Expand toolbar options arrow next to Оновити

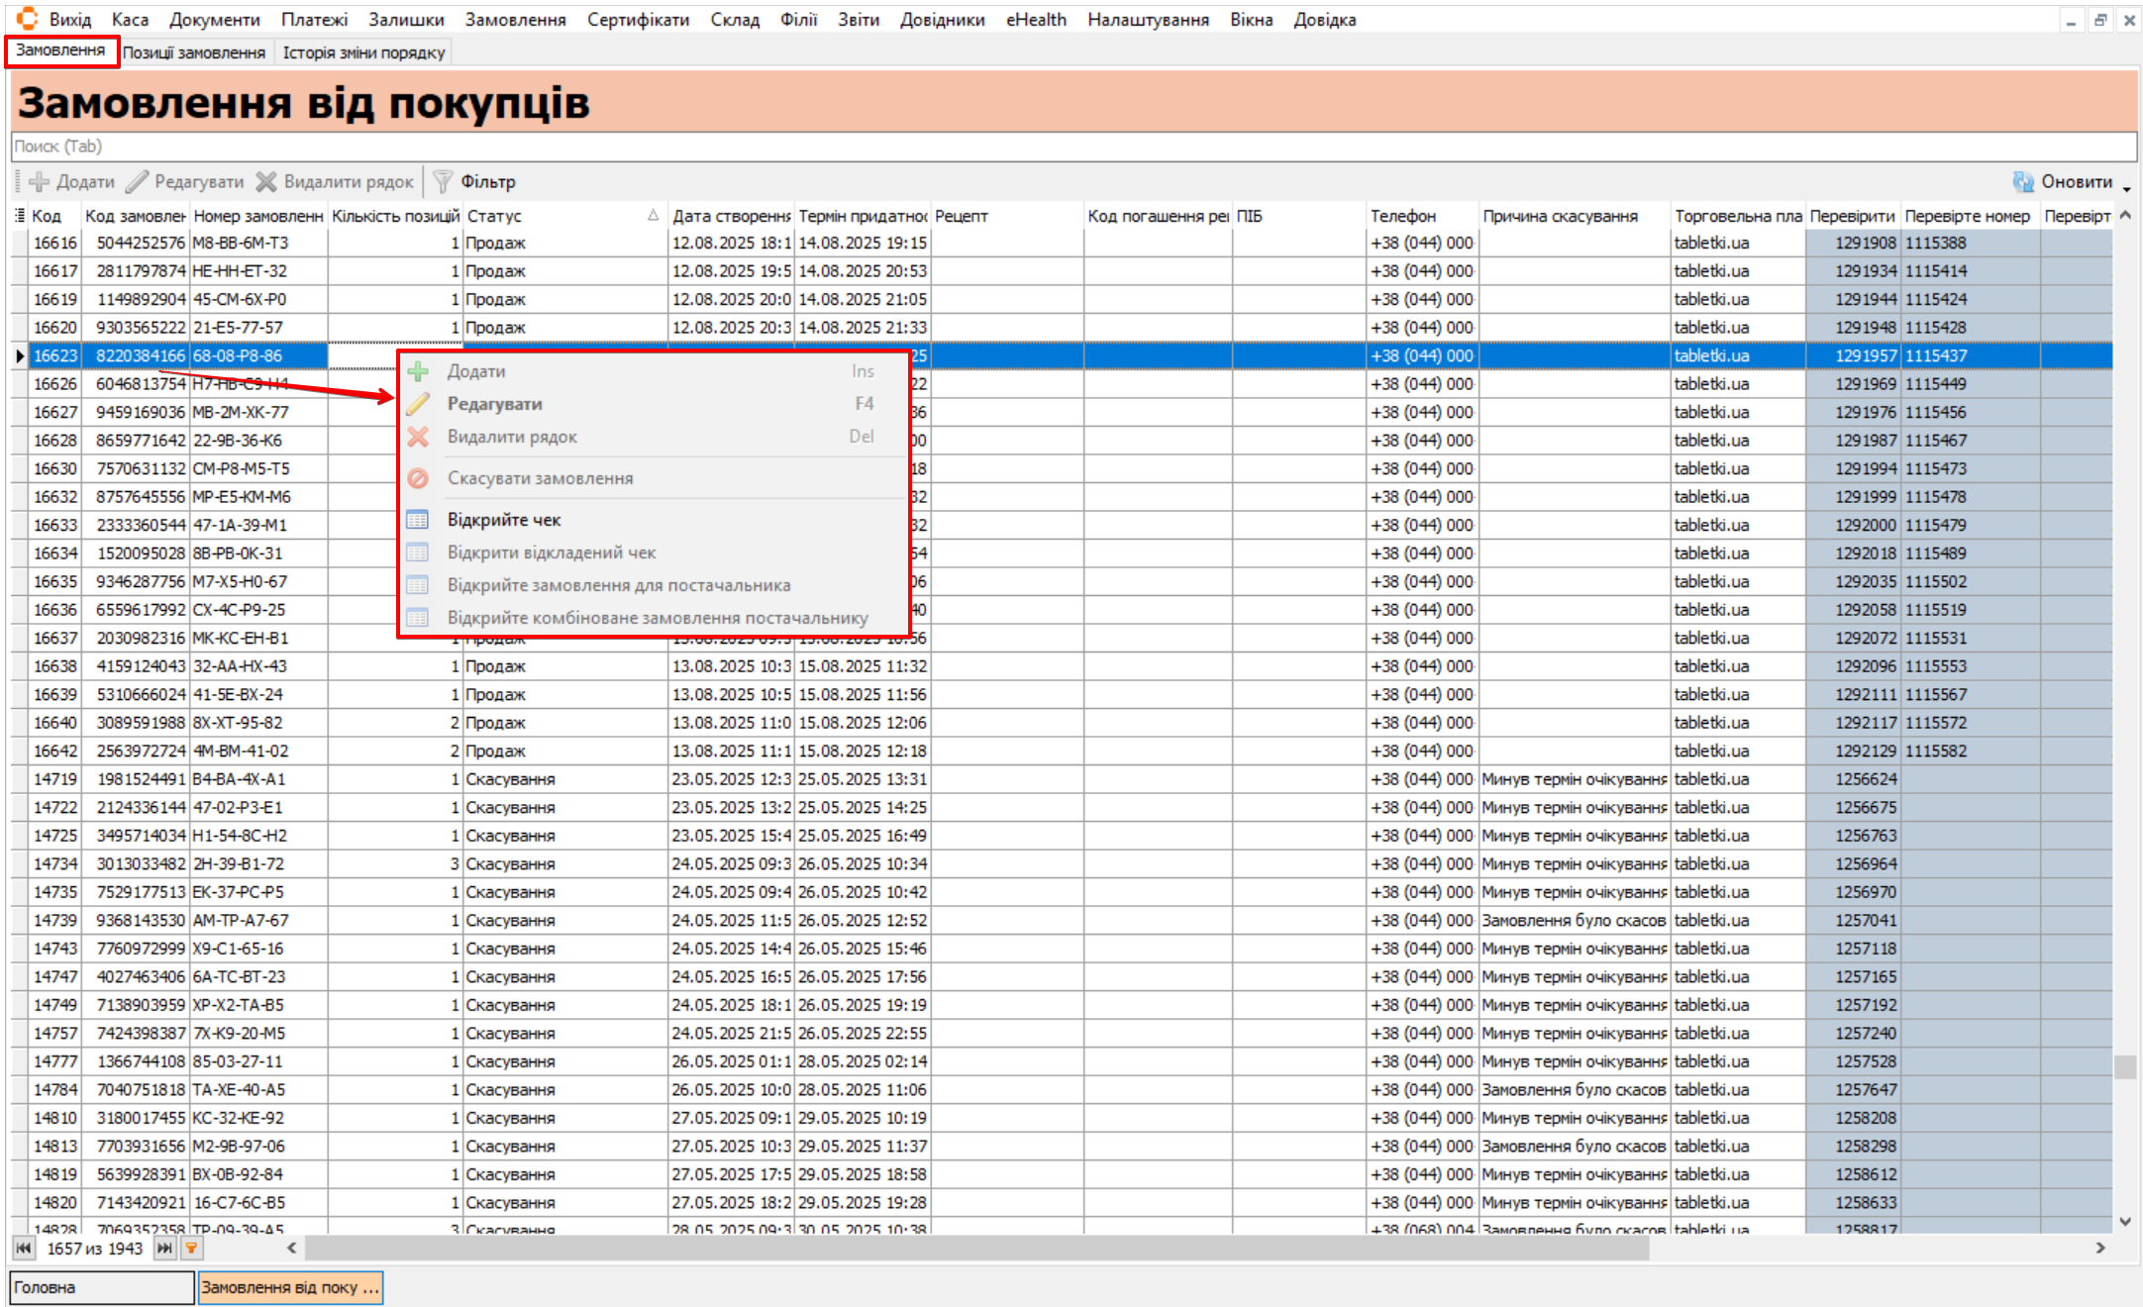point(2127,187)
